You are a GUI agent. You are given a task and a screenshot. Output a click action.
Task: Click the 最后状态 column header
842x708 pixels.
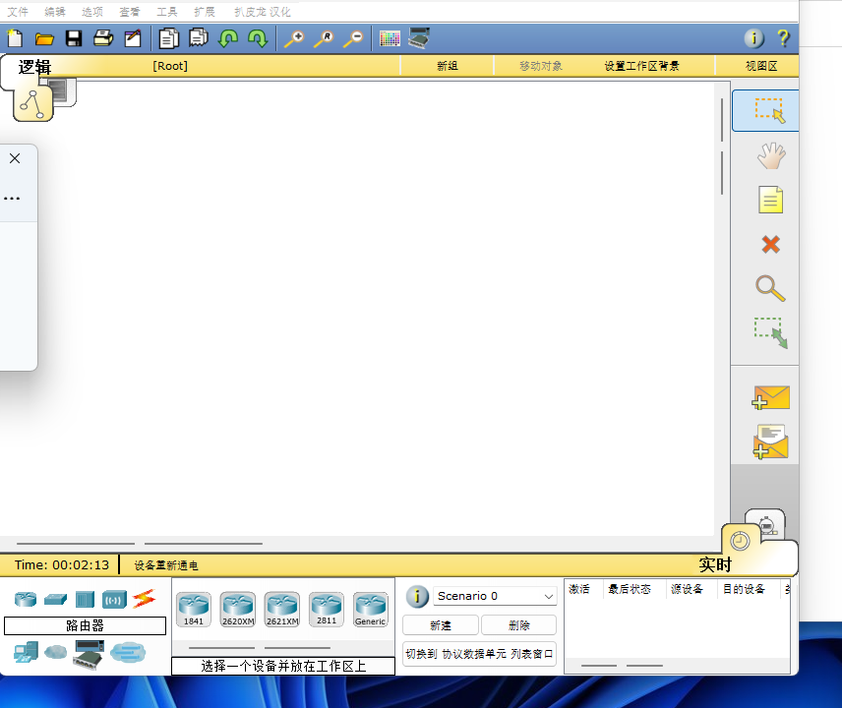[630, 589]
